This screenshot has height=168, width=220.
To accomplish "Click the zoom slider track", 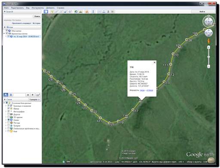I will click(209, 57).
